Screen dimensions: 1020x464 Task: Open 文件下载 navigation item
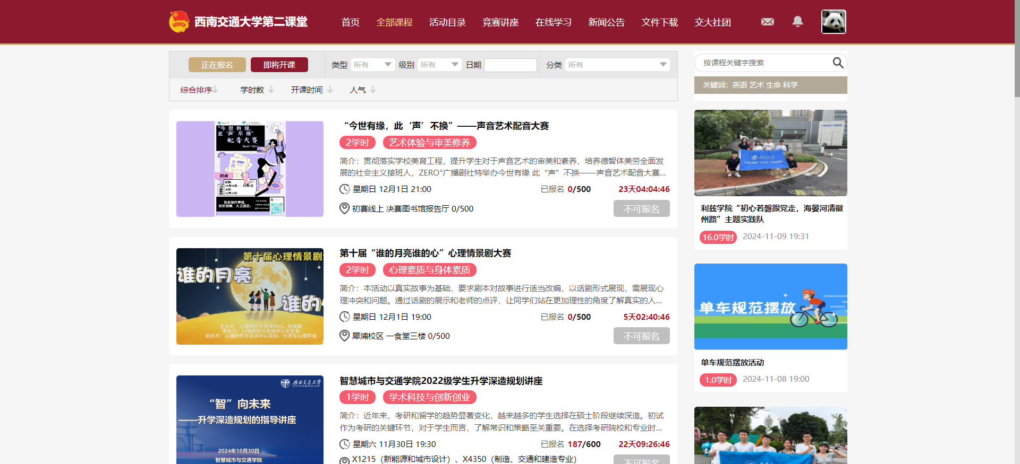click(660, 22)
